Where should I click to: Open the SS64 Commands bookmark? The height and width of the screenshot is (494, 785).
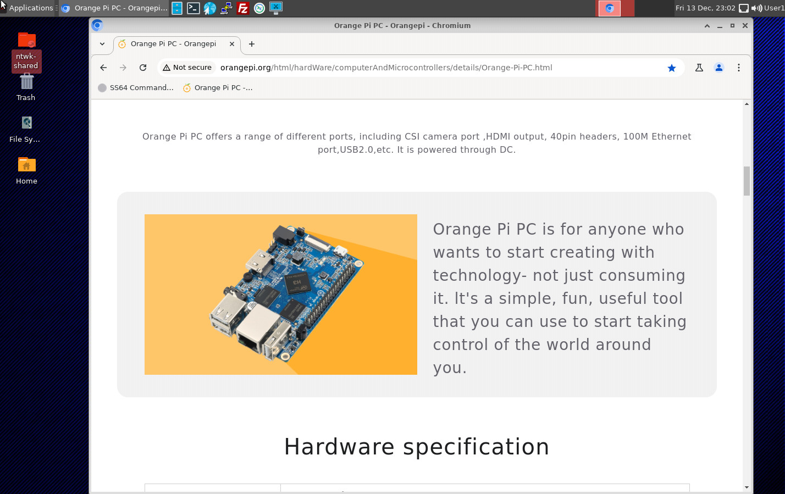tap(135, 87)
